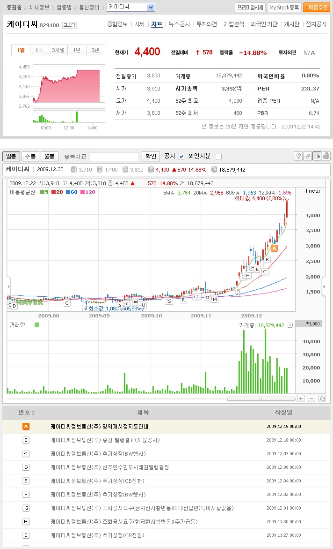The height and width of the screenshot is (549, 333).
Task: Focus the 종목비교 stock comparison input field
Action: tap(114, 156)
